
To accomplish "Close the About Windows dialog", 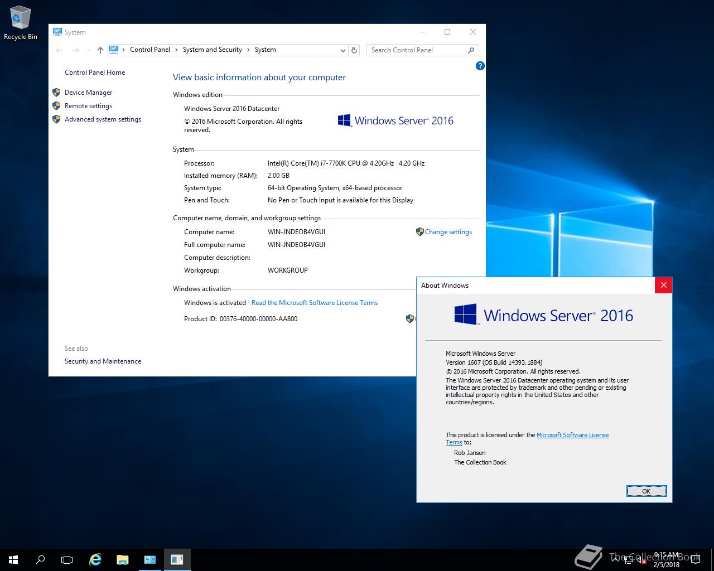I will [663, 285].
